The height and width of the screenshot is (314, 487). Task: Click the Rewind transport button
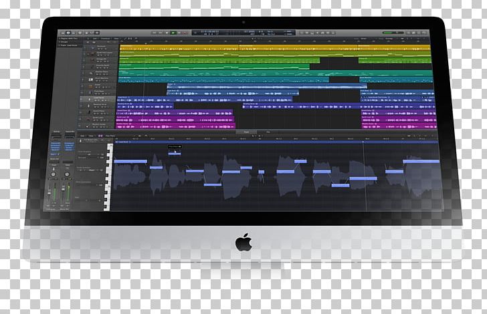pos(155,33)
